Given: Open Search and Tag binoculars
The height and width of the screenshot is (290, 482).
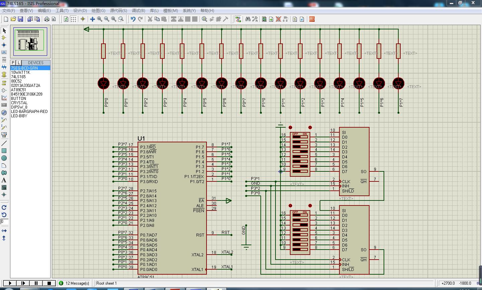Looking at the screenshot, I should click(248, 19).
